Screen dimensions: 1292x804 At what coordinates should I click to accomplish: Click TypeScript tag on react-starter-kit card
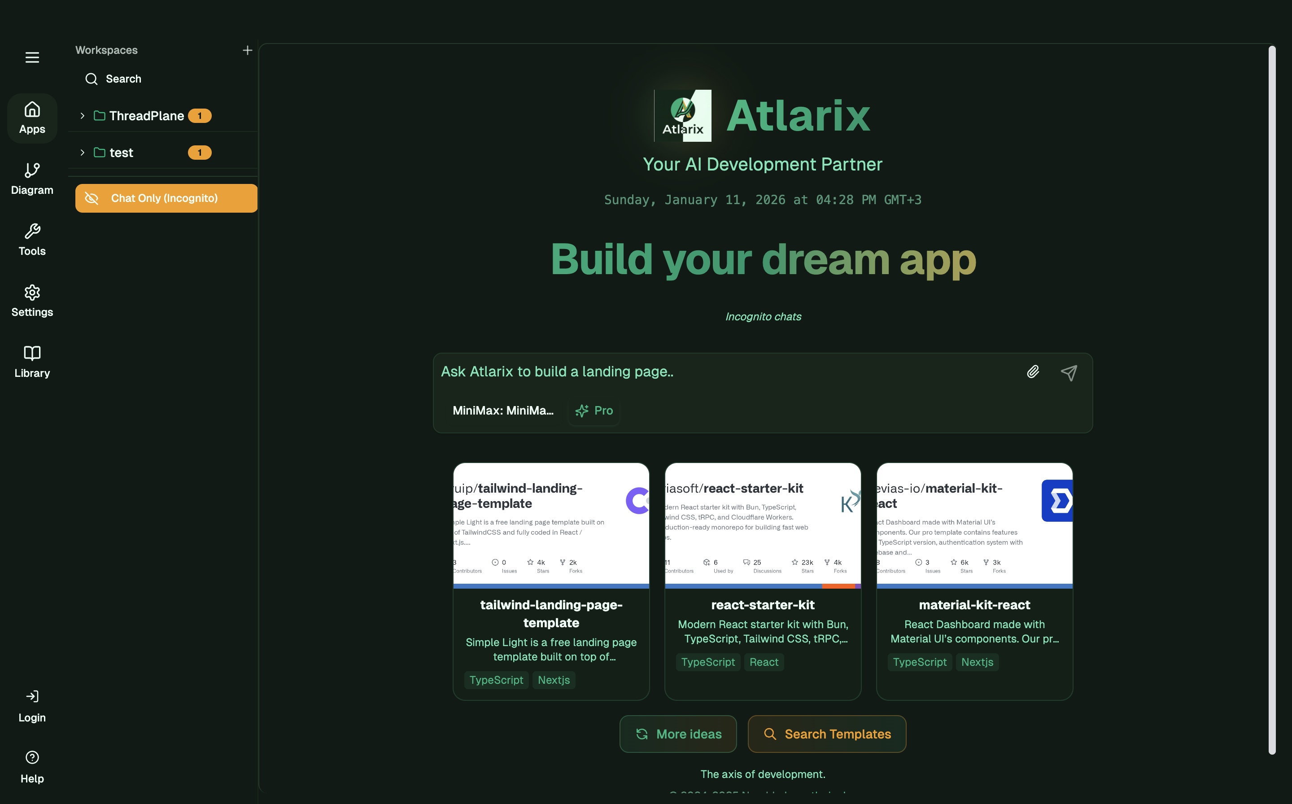pyautogui.click(x=707, y=662)
